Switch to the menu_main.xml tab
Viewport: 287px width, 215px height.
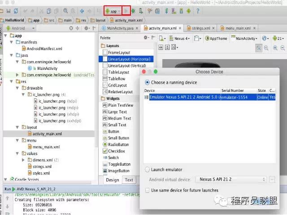pos(238,28)
